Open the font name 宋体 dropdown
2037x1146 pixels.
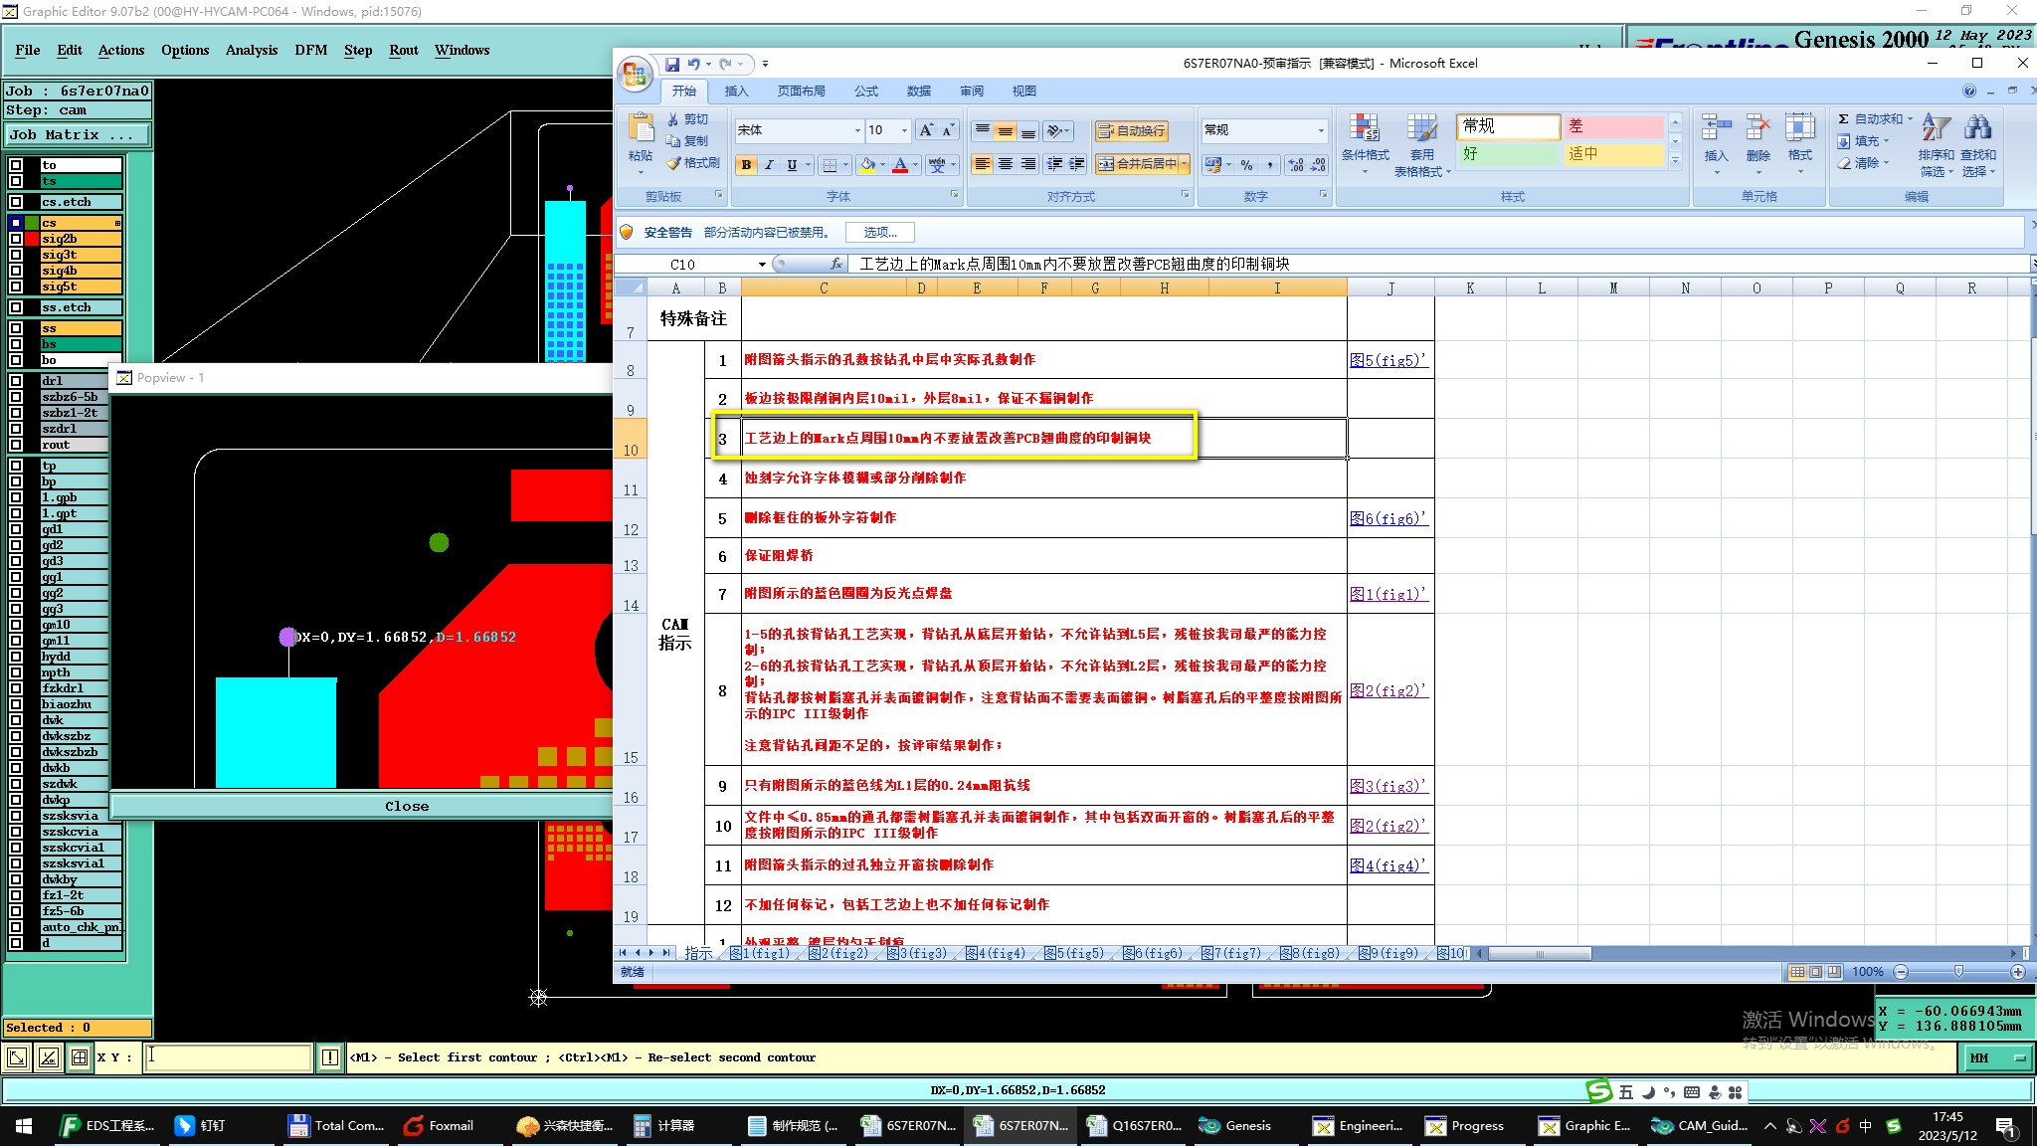[x=857, y=130]
